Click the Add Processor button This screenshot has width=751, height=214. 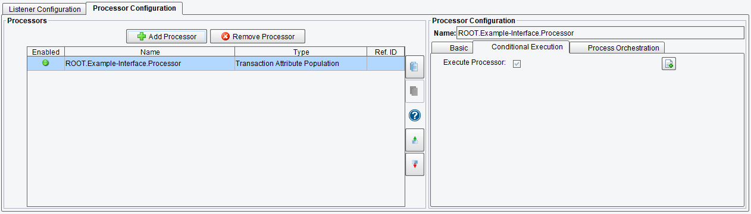167,36
